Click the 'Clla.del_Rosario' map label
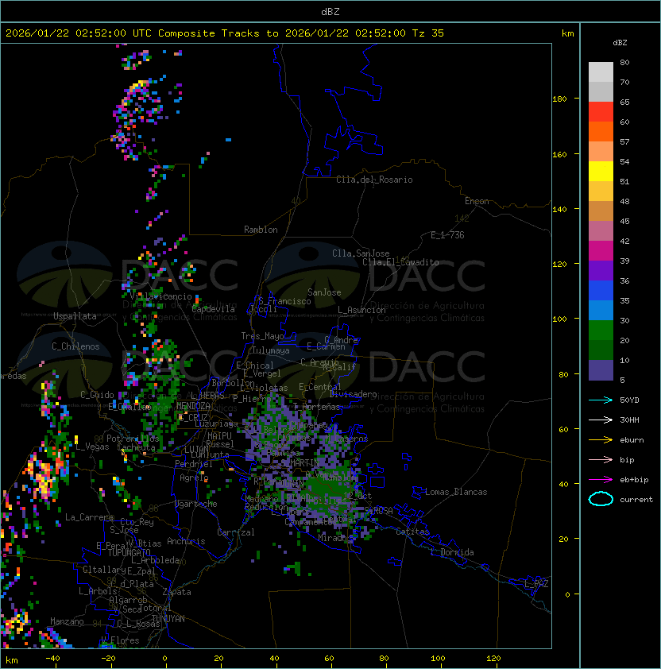Viewport: 661px width, 669px height. pos(374,180)
